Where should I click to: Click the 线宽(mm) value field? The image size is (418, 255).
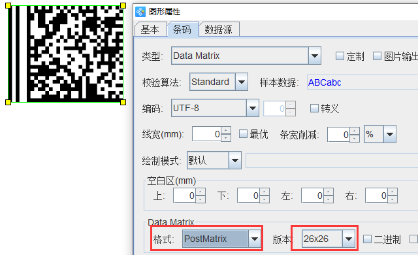[206, 134]
